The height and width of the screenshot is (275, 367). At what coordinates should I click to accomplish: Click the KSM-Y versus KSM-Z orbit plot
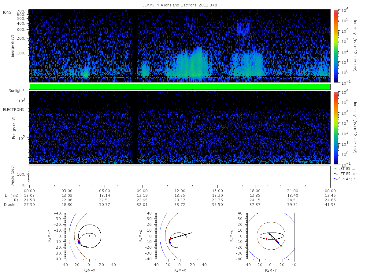(271, 236)
